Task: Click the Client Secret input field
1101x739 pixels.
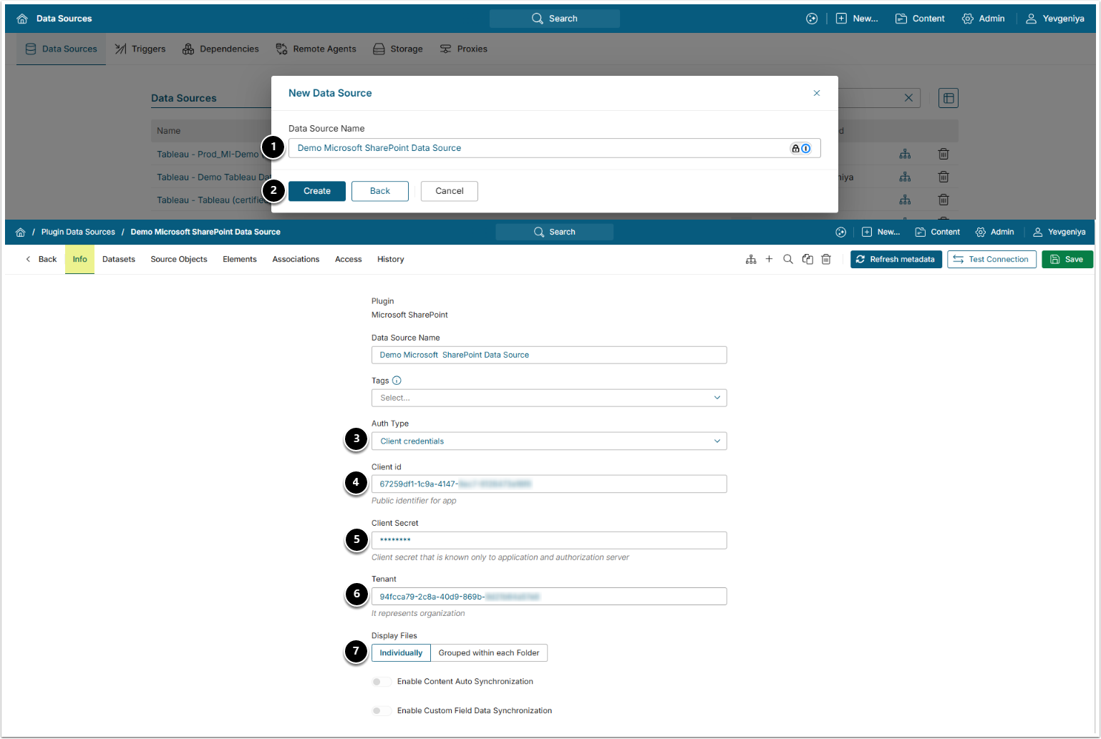Action: coord(549,540)
